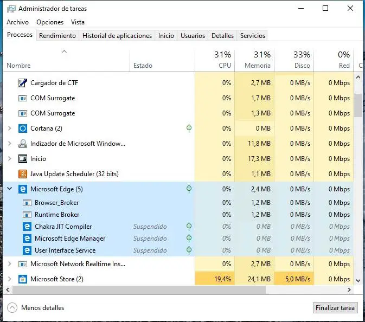Expand the Cortana process group

click(9, 128)
